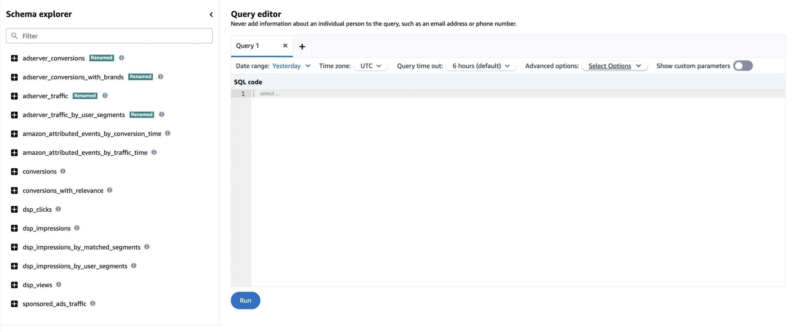Expand the adserver_traffic table
The width and height of the screenshot is (792, 332).
[14, 96]
